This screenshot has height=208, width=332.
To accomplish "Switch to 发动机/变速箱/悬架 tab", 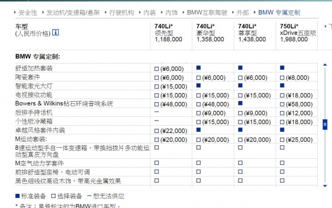I will pos(73,13).
